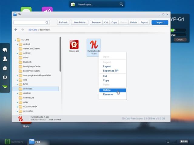
Task: Open the new message icon in the left sidebar
Action: pos(5,50)
